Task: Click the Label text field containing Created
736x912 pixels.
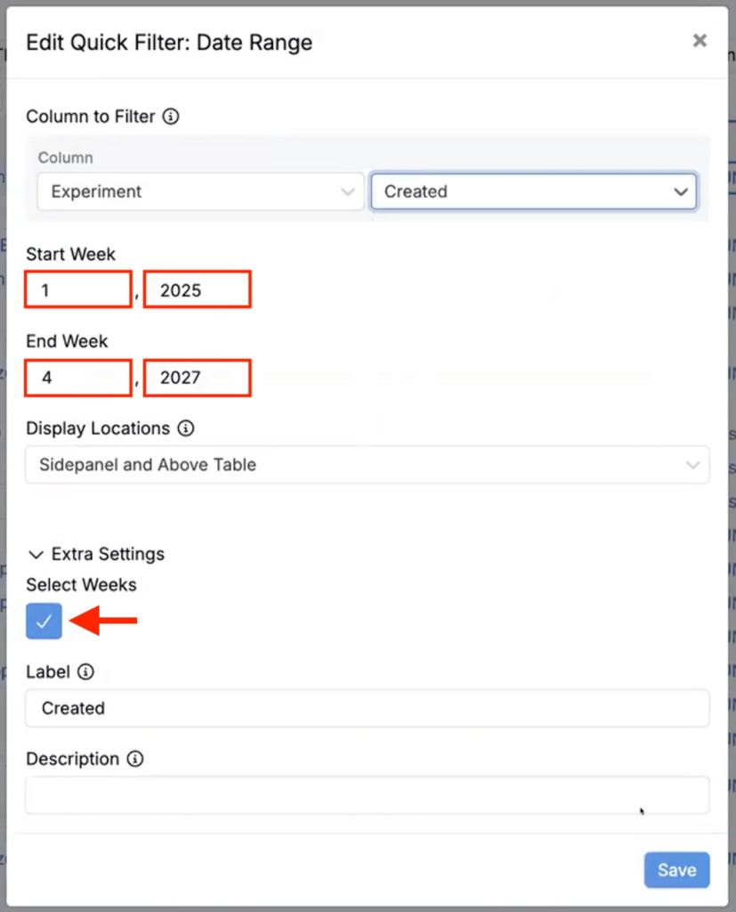Action: pos(367,708)
